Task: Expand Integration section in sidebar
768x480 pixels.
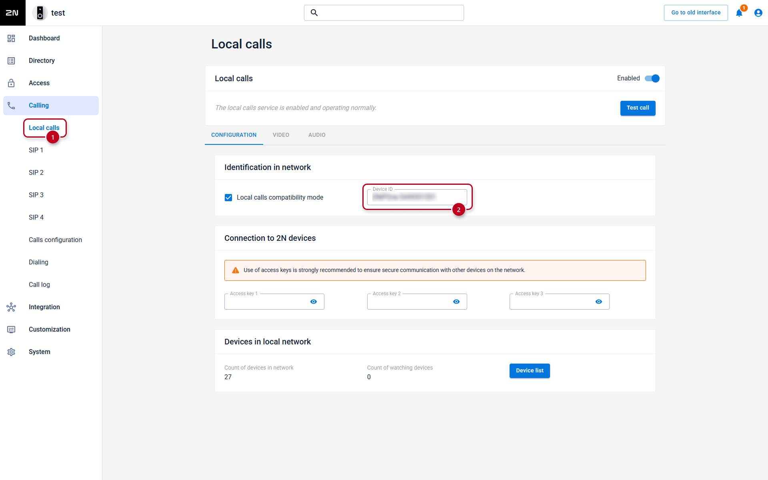Action: click(51, 307)
